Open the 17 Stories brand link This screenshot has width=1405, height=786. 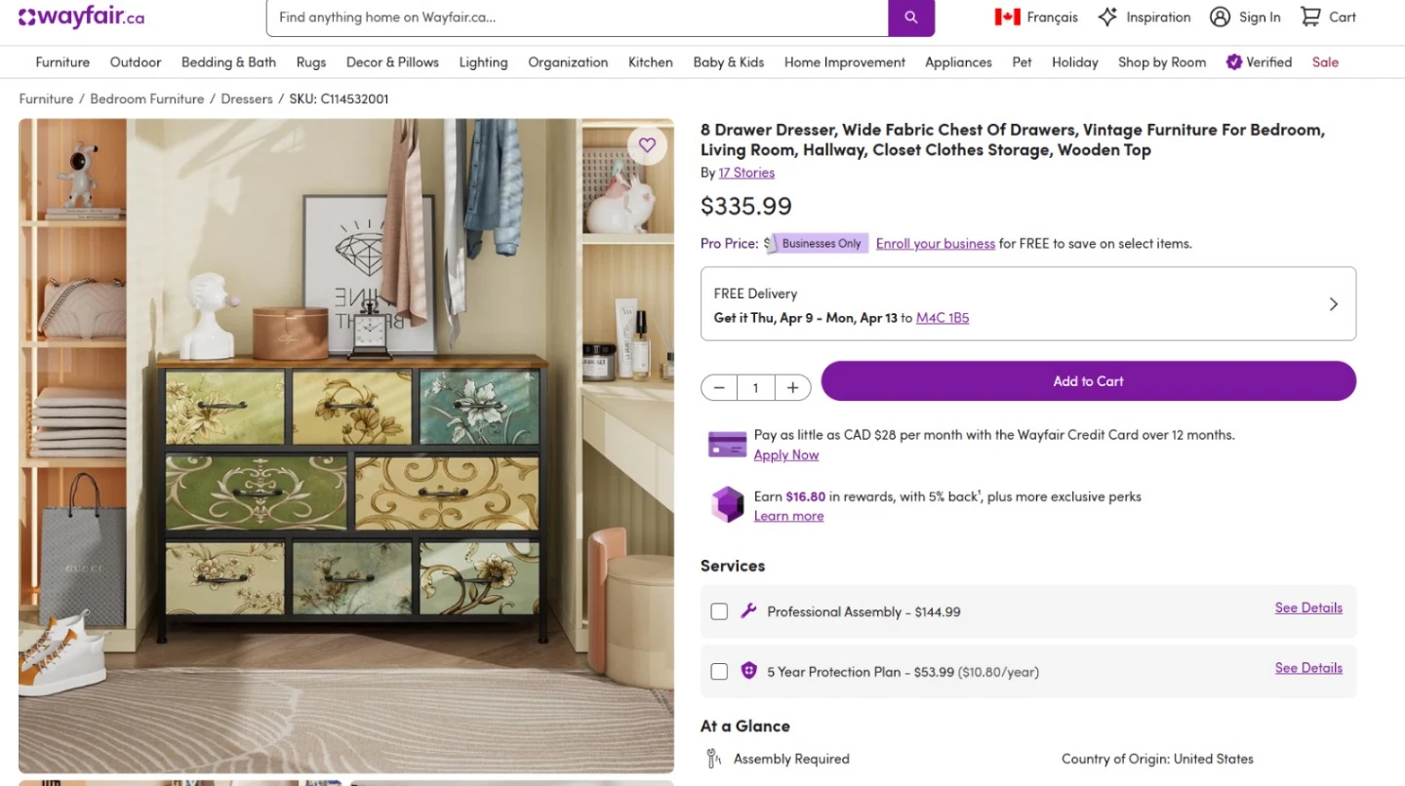746,173
